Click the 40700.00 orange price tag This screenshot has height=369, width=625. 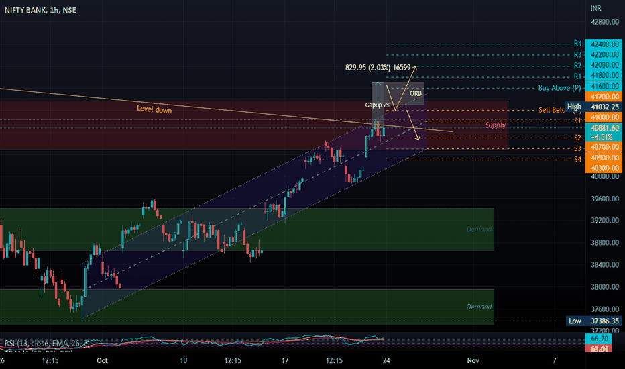coord(604,147)
